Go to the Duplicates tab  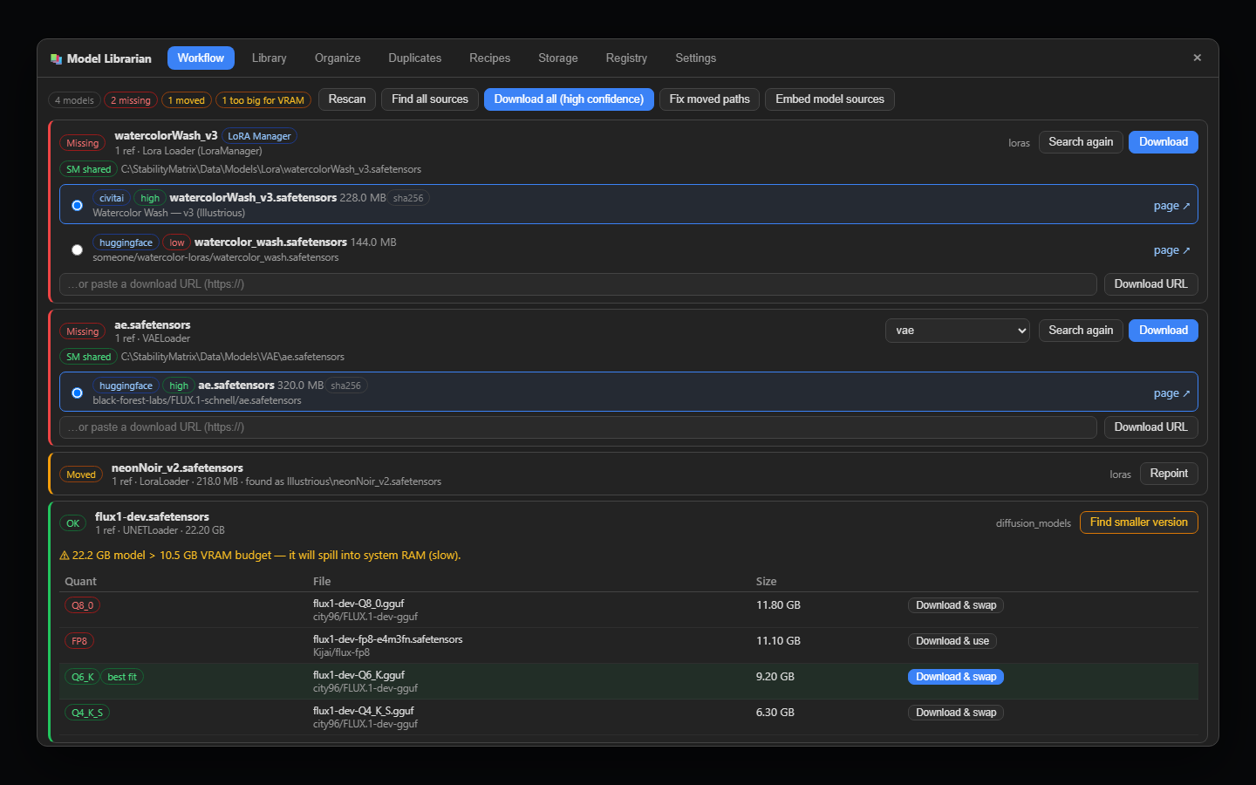414,58
